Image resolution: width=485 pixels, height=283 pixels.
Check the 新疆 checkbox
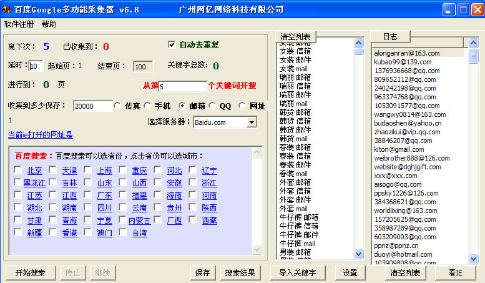[18, 232]
